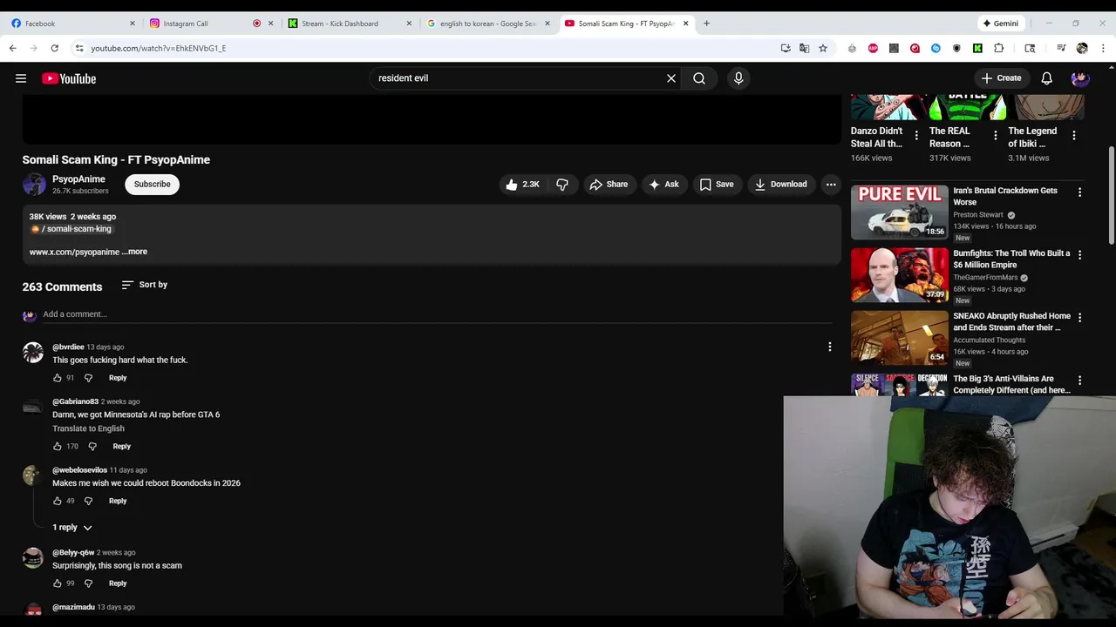Open Iran's Brutal Crackdown video thumbnail
Image resolution: width=1116 pixels, height=627 pixels.
(899, 212)
